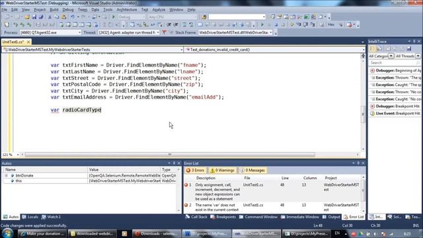Select the 'Live Event: Breakpoint Hit' entry

click(395, 114)
